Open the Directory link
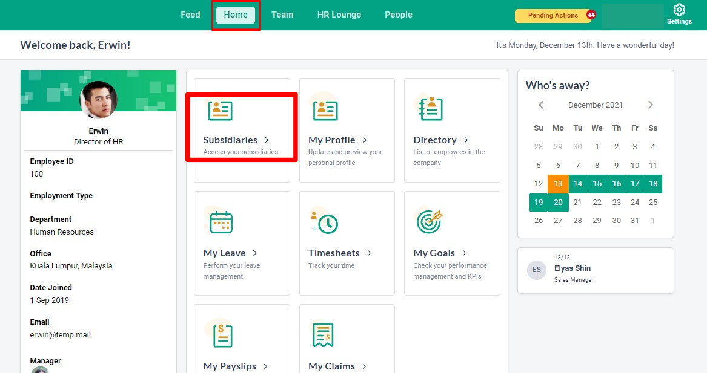The width and height of the screenshot is (707, 373). tap(435, 140)
